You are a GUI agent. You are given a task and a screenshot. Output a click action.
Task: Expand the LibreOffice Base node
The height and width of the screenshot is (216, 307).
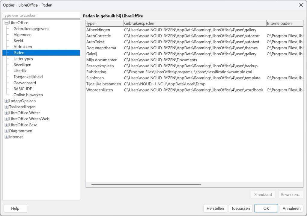[7, 125]
